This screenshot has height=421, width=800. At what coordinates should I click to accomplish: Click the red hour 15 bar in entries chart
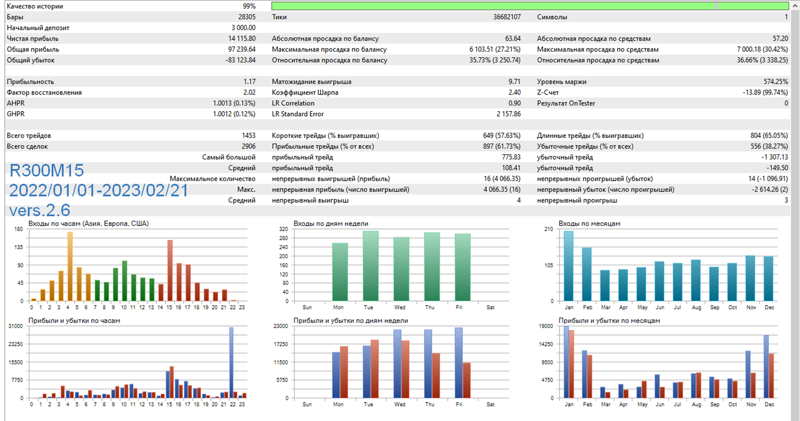coord(170,270)
